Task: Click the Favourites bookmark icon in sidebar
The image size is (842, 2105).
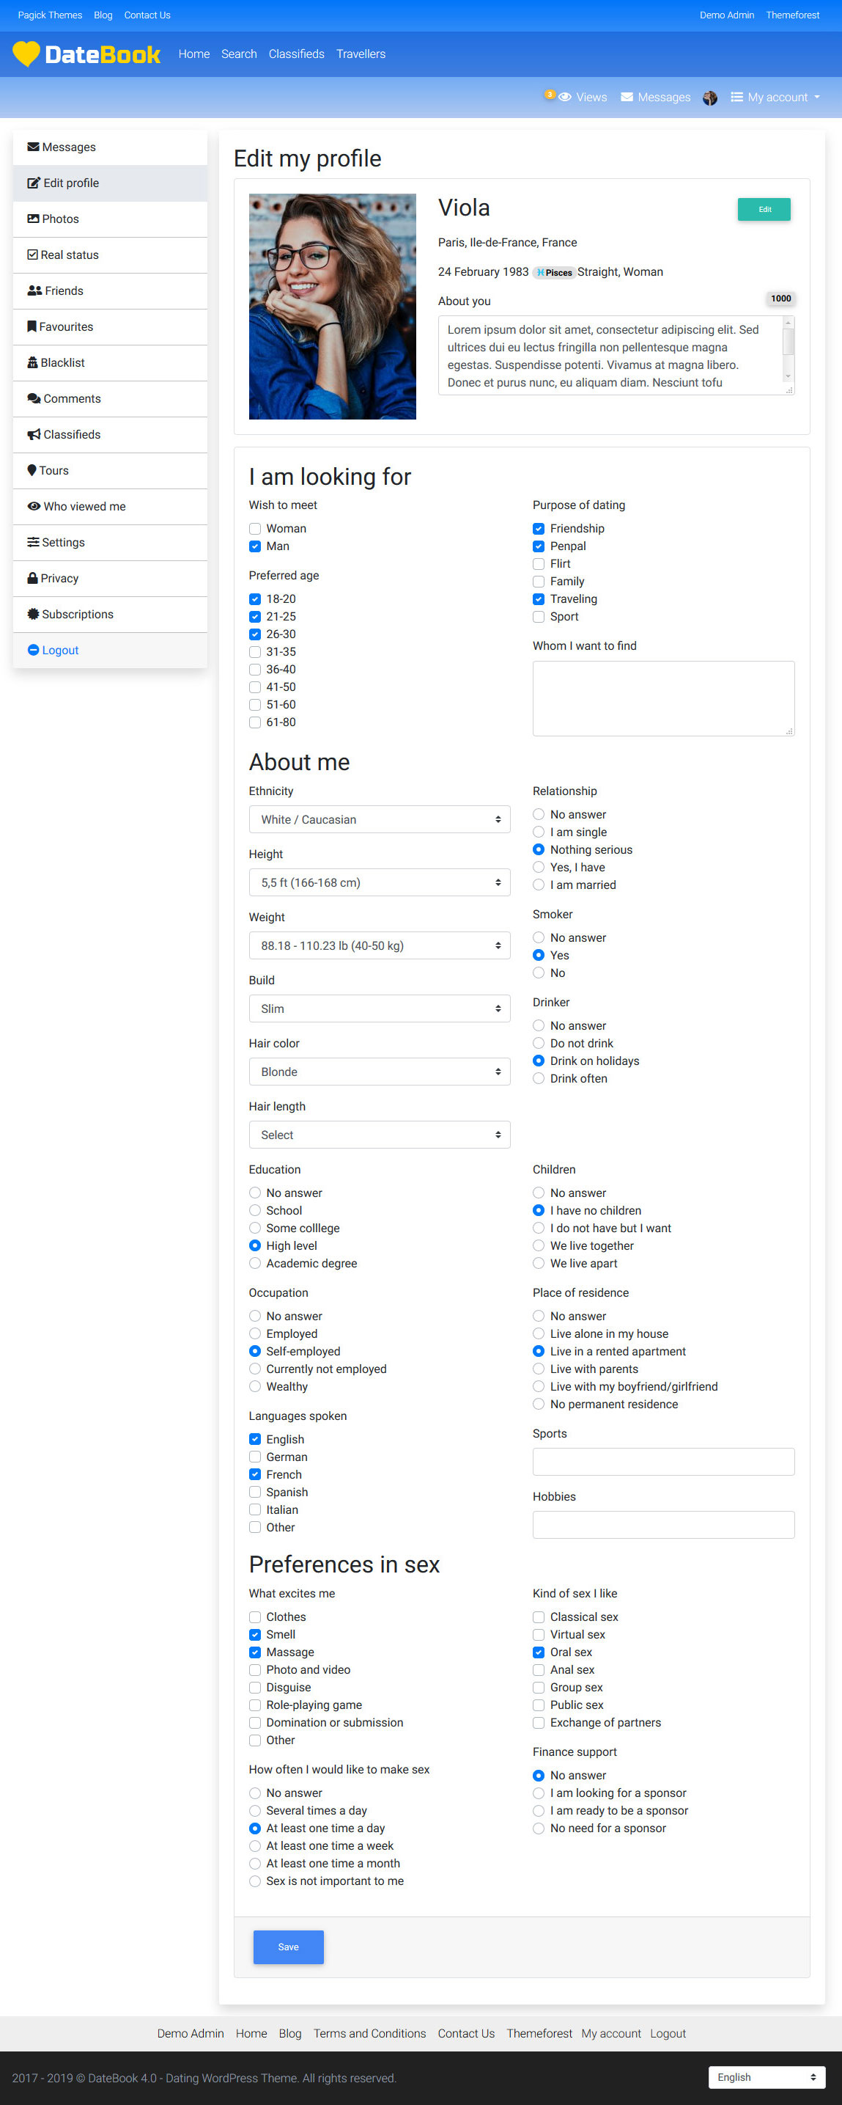Action: 32,327
